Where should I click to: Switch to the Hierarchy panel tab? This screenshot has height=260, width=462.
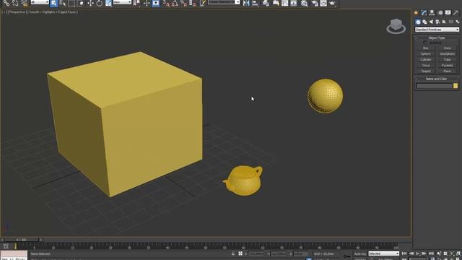[432, 13]
